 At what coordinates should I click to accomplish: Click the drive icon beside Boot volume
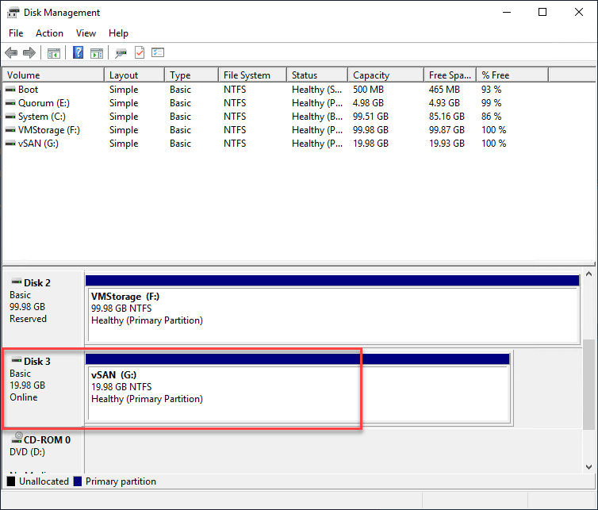coord(10,90)
